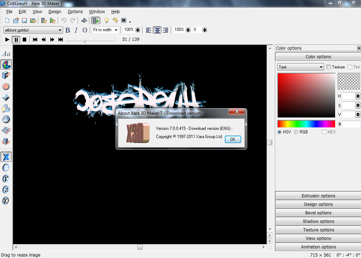
Task: Open the Design menu
Action: [x=55, y=12]
